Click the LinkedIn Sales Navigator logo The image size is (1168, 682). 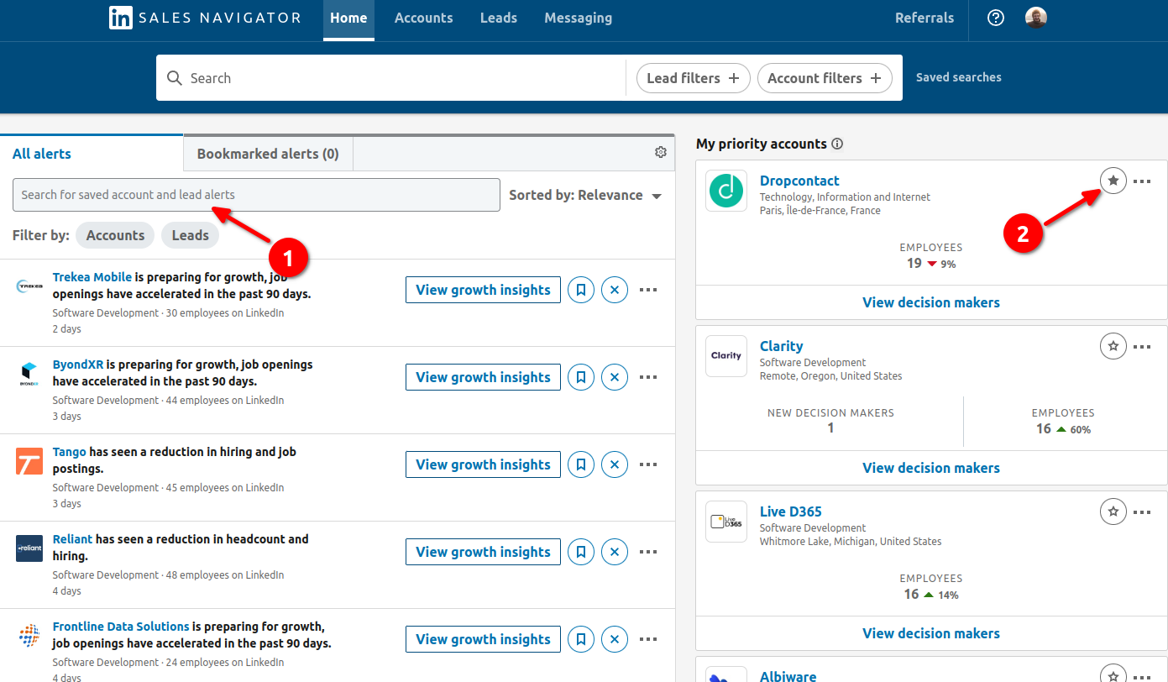(205, 18)
